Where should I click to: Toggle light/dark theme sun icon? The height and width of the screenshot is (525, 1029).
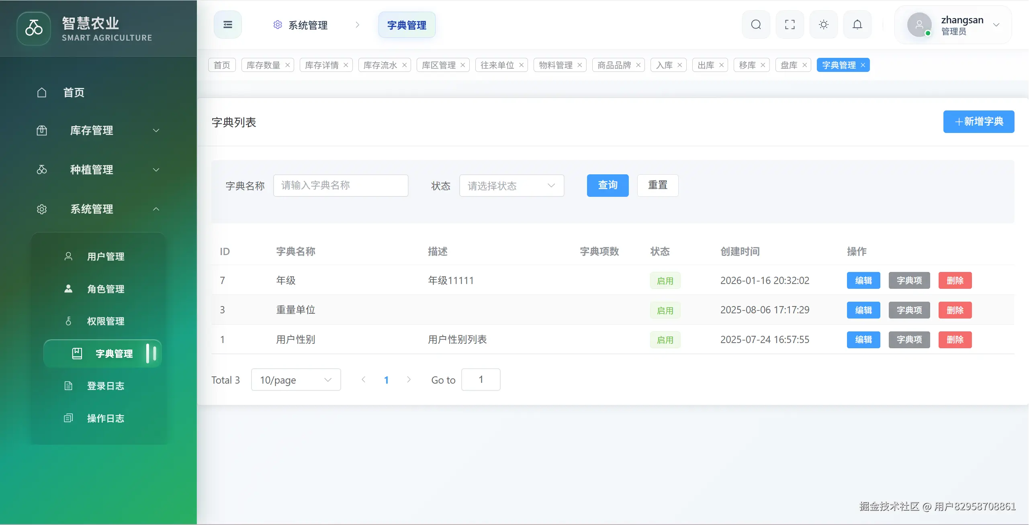pos(823,25)
